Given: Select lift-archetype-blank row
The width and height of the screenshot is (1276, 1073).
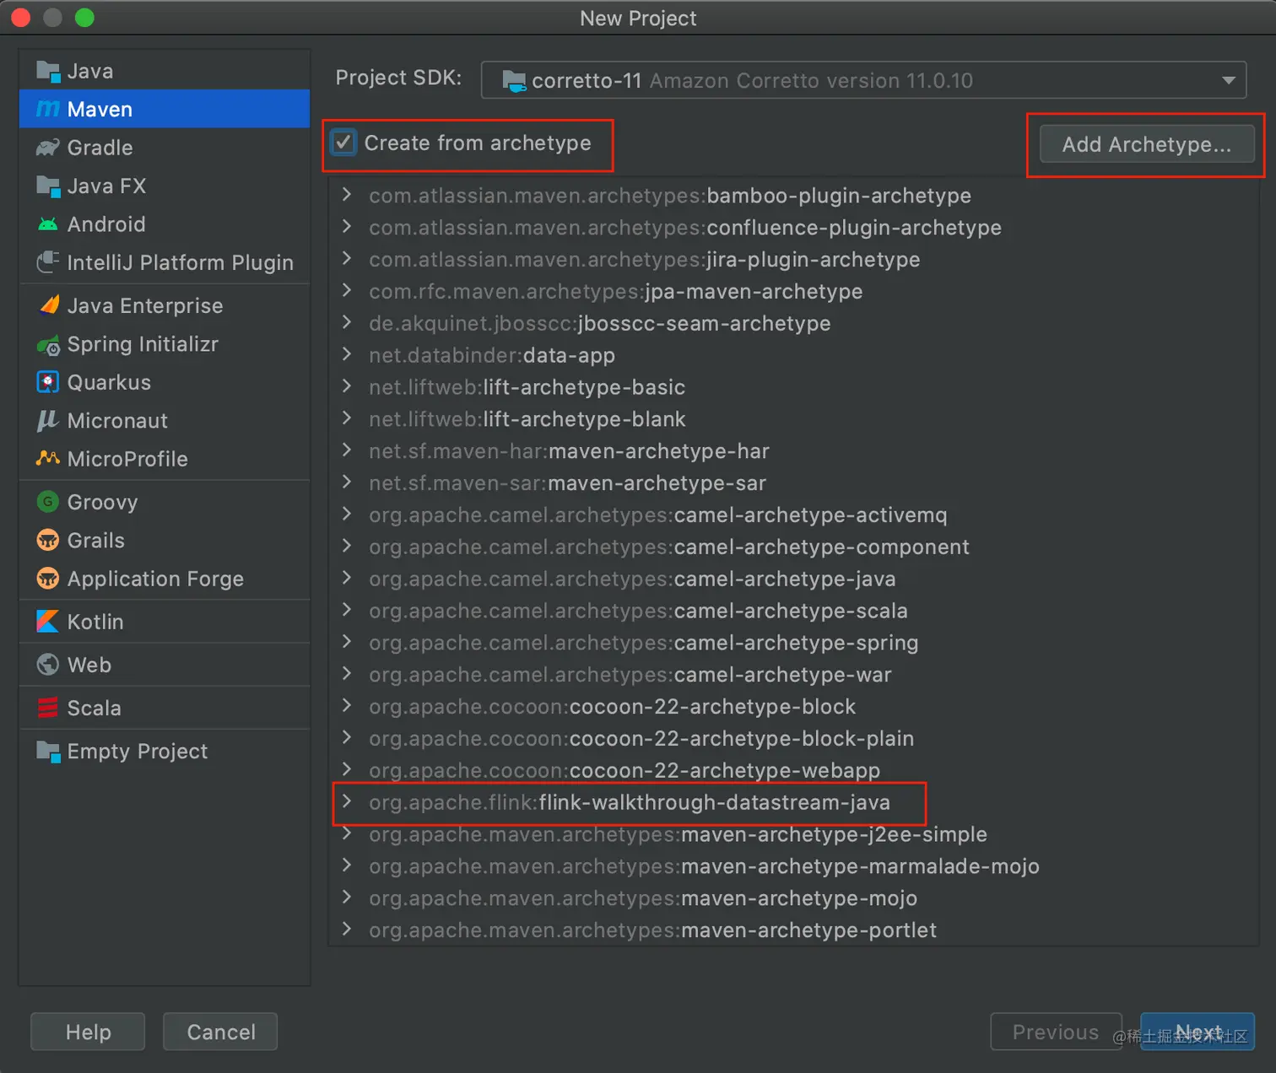Looking at the screenshot, I should [x=793, y=419].
